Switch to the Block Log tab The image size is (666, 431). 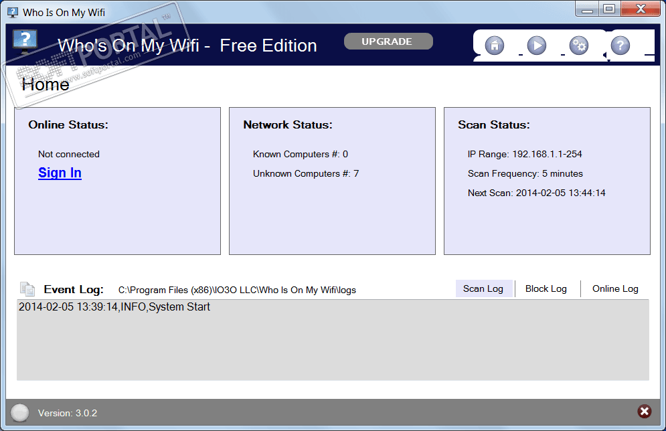point(546,288)
